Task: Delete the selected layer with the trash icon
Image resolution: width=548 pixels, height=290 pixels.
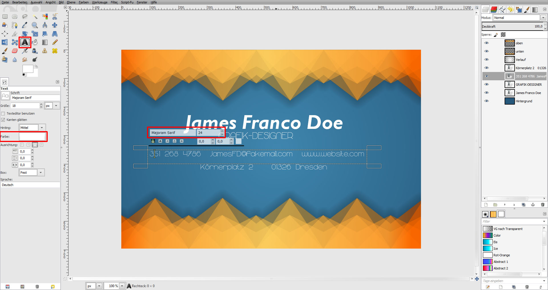Action: [543, 205]
